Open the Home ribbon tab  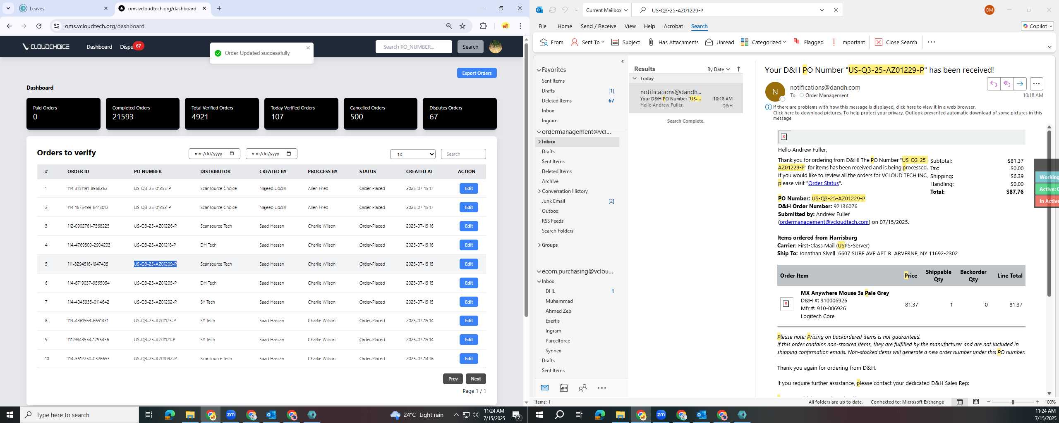(564, 26)
